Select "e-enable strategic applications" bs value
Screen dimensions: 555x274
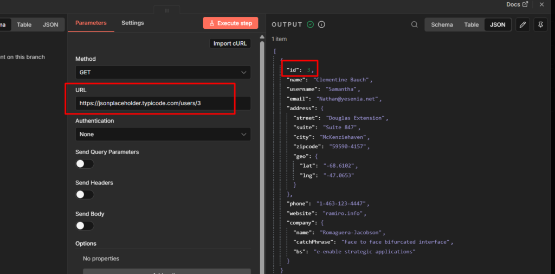(364, 252)
